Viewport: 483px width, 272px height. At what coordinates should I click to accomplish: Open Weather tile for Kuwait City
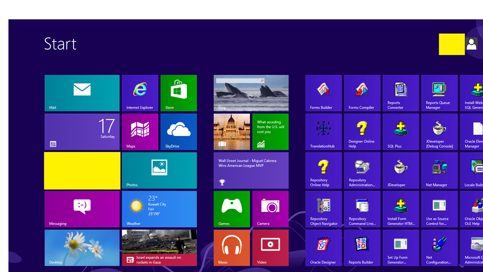click(159, 209)
